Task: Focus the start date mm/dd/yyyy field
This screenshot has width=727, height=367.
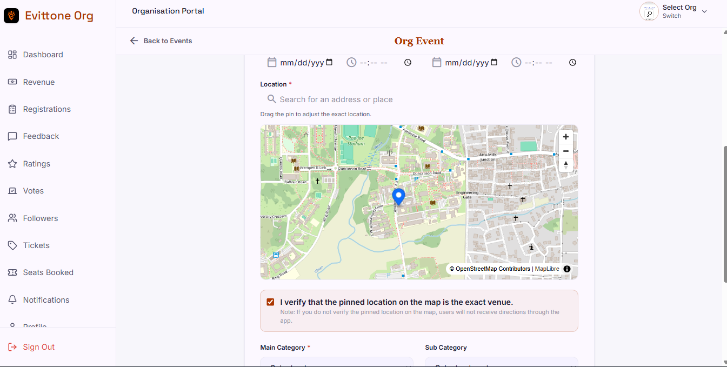Action: [x=302, y=63]
